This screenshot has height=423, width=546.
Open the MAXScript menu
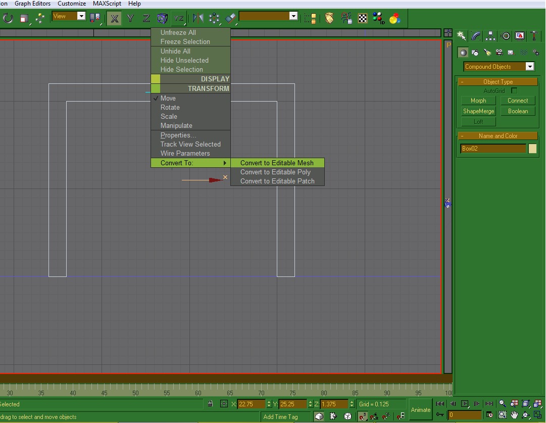click(107, 4)
